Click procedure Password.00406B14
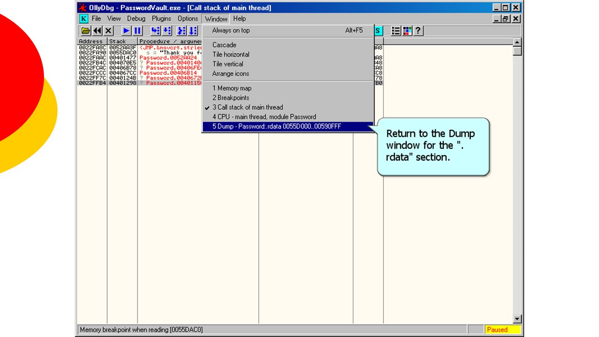 [x=168, y=73]
